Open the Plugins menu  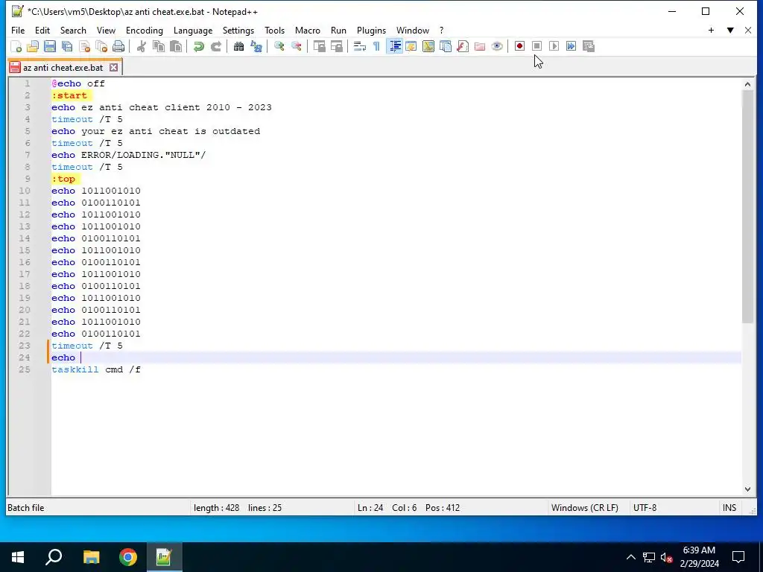point(371,30)
